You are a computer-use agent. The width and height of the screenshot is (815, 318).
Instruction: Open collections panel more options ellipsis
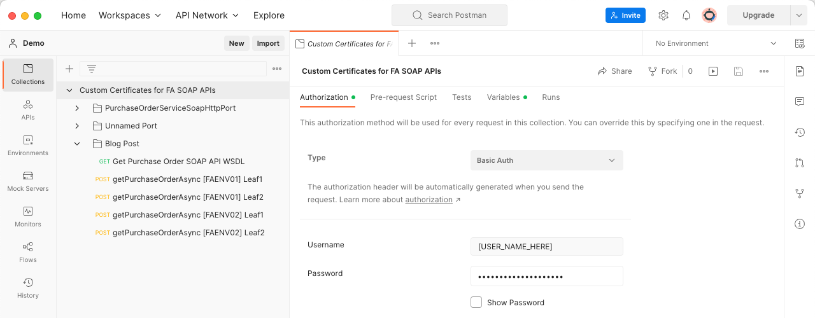tap(277, 69)
